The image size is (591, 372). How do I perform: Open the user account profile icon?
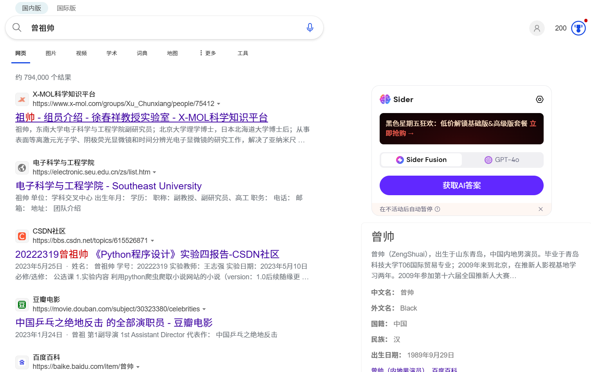[537, 28]
